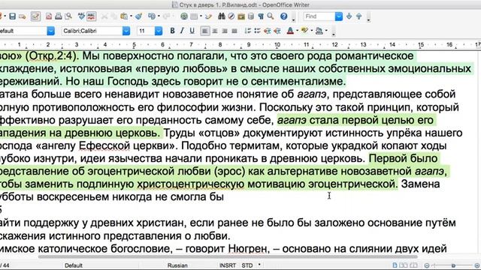Click the Hyperlink globe icon
The width and height of the screenshot is (481, 270).
[x=184, y=16]
